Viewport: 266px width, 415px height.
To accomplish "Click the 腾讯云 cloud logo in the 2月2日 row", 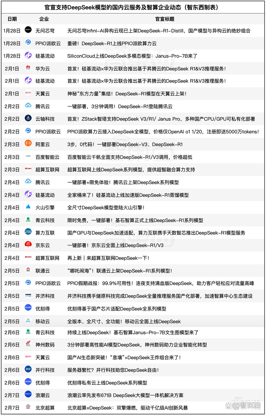I will pos(28,106).
